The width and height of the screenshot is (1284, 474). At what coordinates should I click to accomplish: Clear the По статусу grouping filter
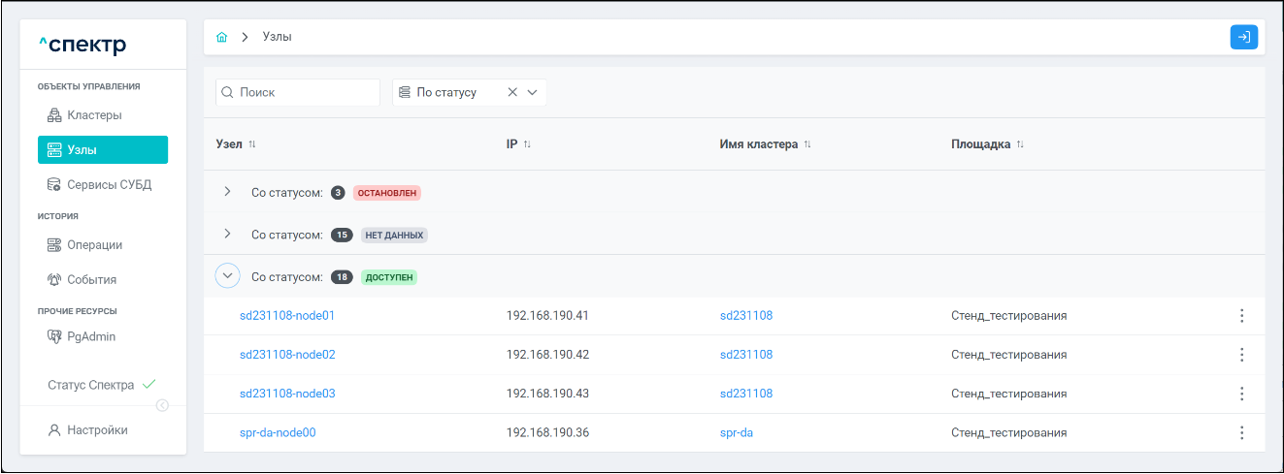512,93
